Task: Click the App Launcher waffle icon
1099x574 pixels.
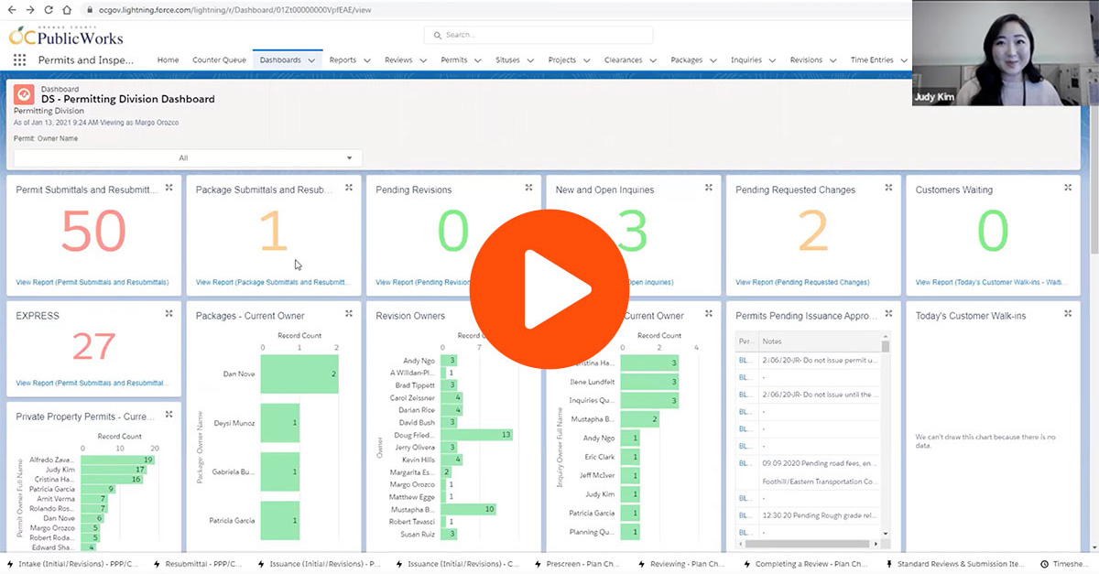Action: coord(18,59)
